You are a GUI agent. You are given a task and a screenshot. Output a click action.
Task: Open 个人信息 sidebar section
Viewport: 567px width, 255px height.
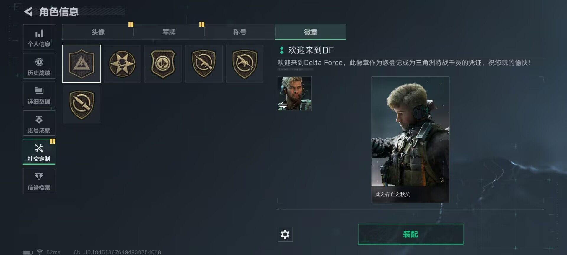point(39,37)
